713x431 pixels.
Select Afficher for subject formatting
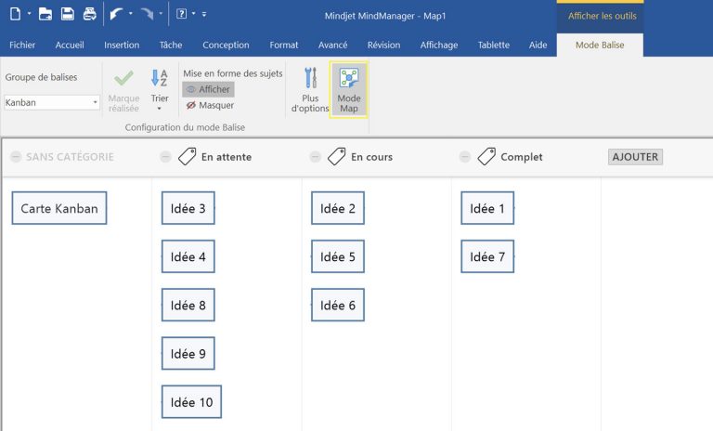click(x=208, y=89)
